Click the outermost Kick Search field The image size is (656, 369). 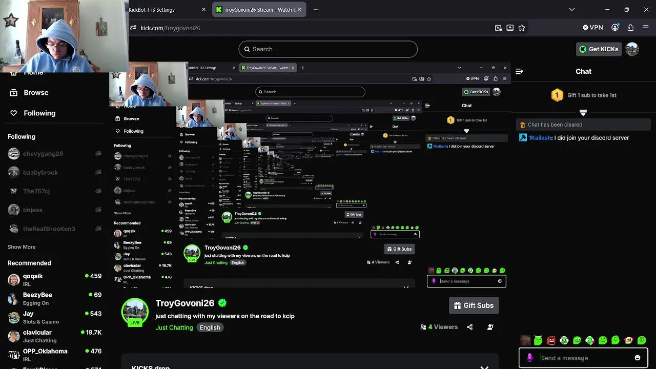coord(328,49)
